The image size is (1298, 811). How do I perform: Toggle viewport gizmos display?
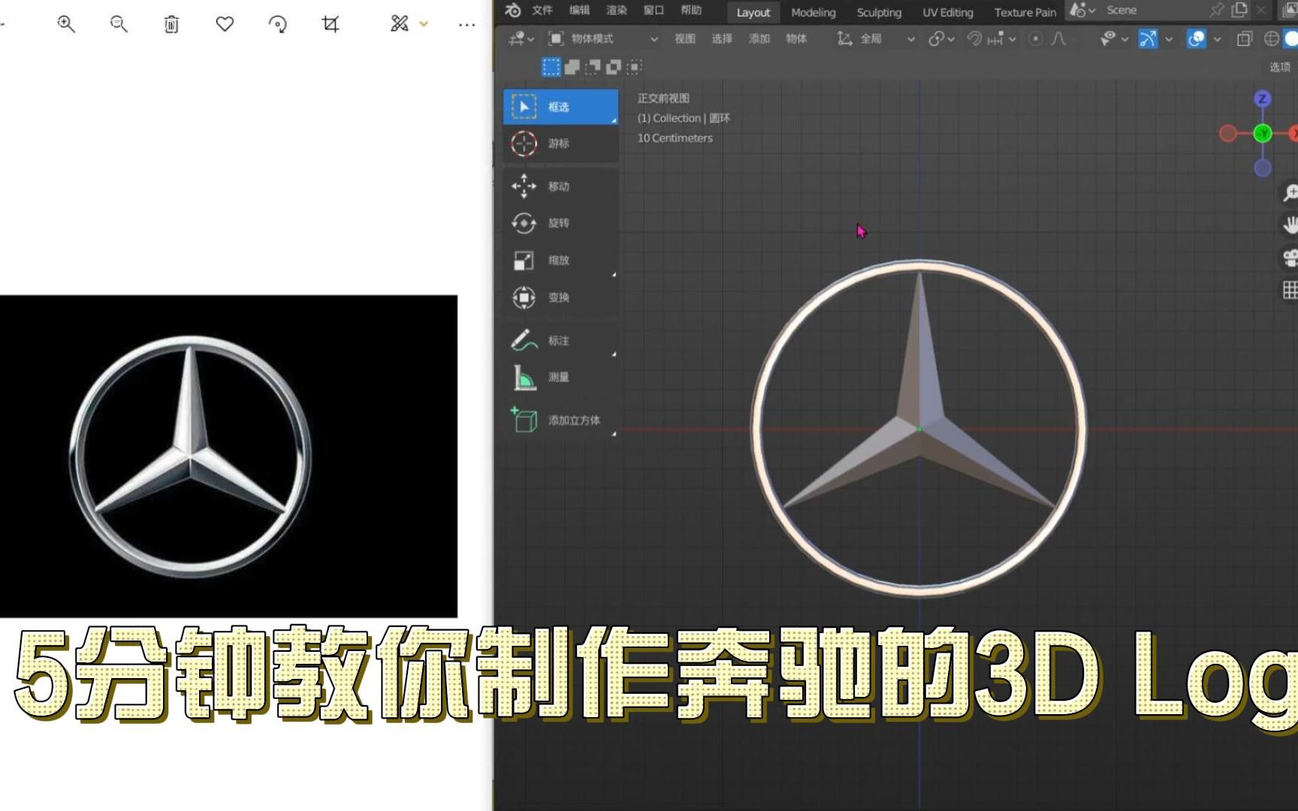pyautogui.click(x=1148, y=39)
